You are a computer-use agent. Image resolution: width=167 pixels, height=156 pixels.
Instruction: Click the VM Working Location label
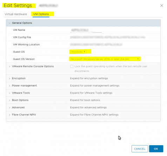pyautogui.click(x=26, y=45)
